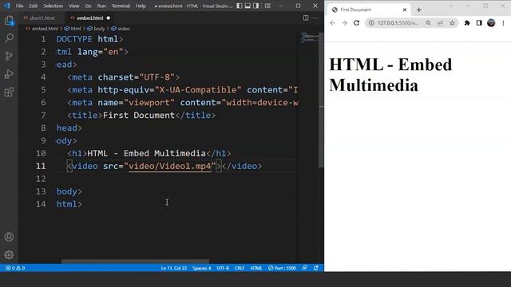This screenshot has height=287, width=511.
Task: Open the Edit menu
Action: [34, 6]
